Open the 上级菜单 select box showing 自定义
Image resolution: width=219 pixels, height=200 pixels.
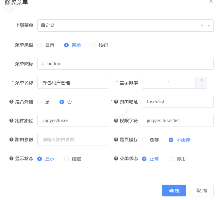pyautogui.click(x=125, y=25)
